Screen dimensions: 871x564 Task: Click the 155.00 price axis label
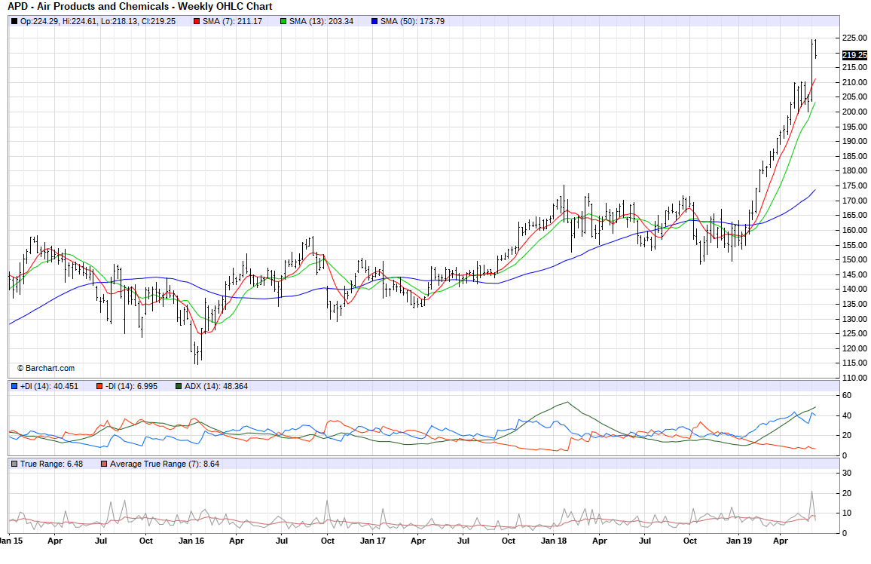coord(854,245)
